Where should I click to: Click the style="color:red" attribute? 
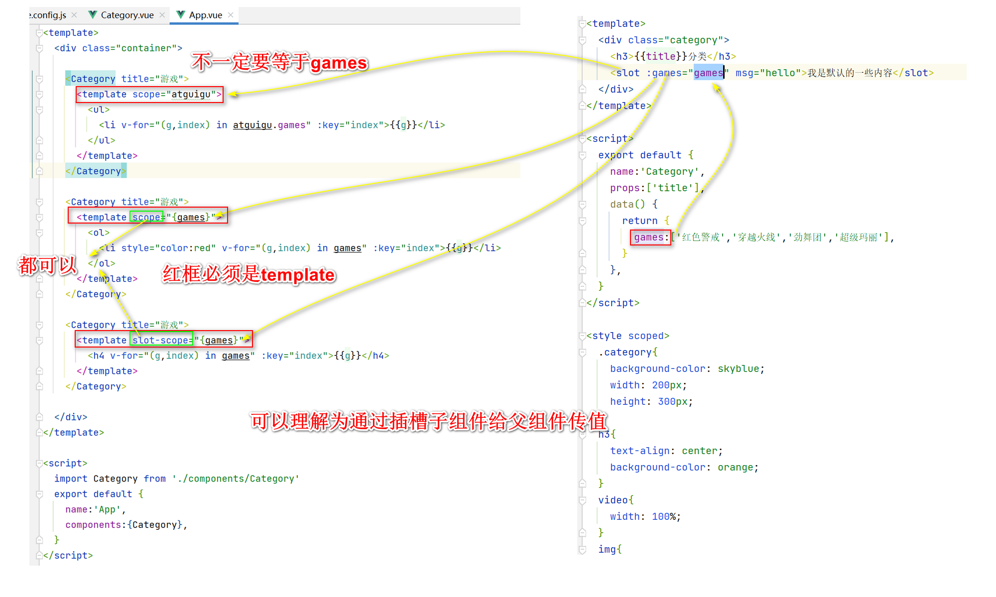[168, 248]
